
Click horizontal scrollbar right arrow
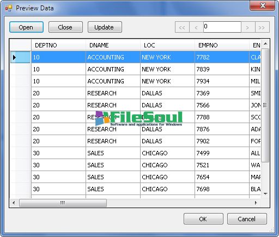click(x=256, y=203)
